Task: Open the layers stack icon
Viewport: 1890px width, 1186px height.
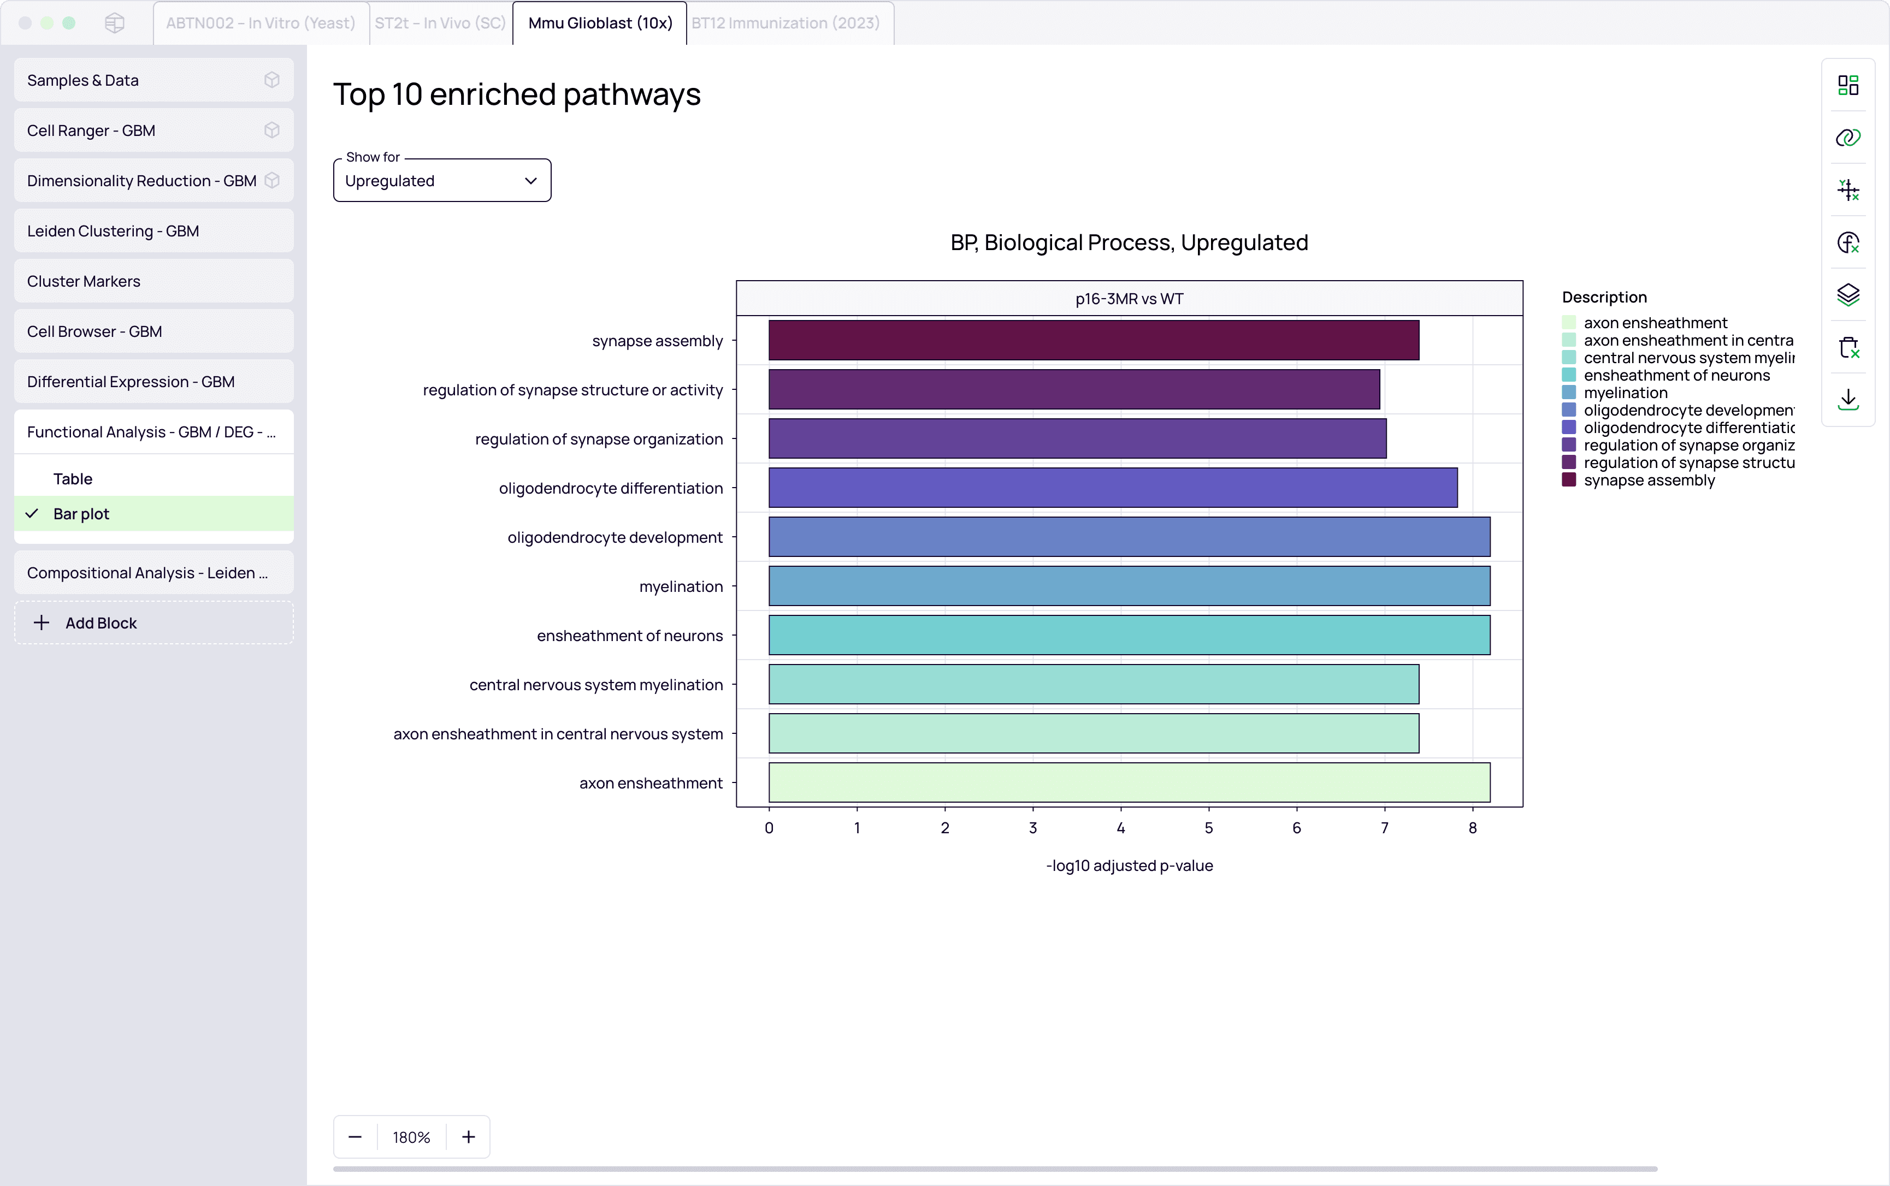Action: (x=1847, y=295)
